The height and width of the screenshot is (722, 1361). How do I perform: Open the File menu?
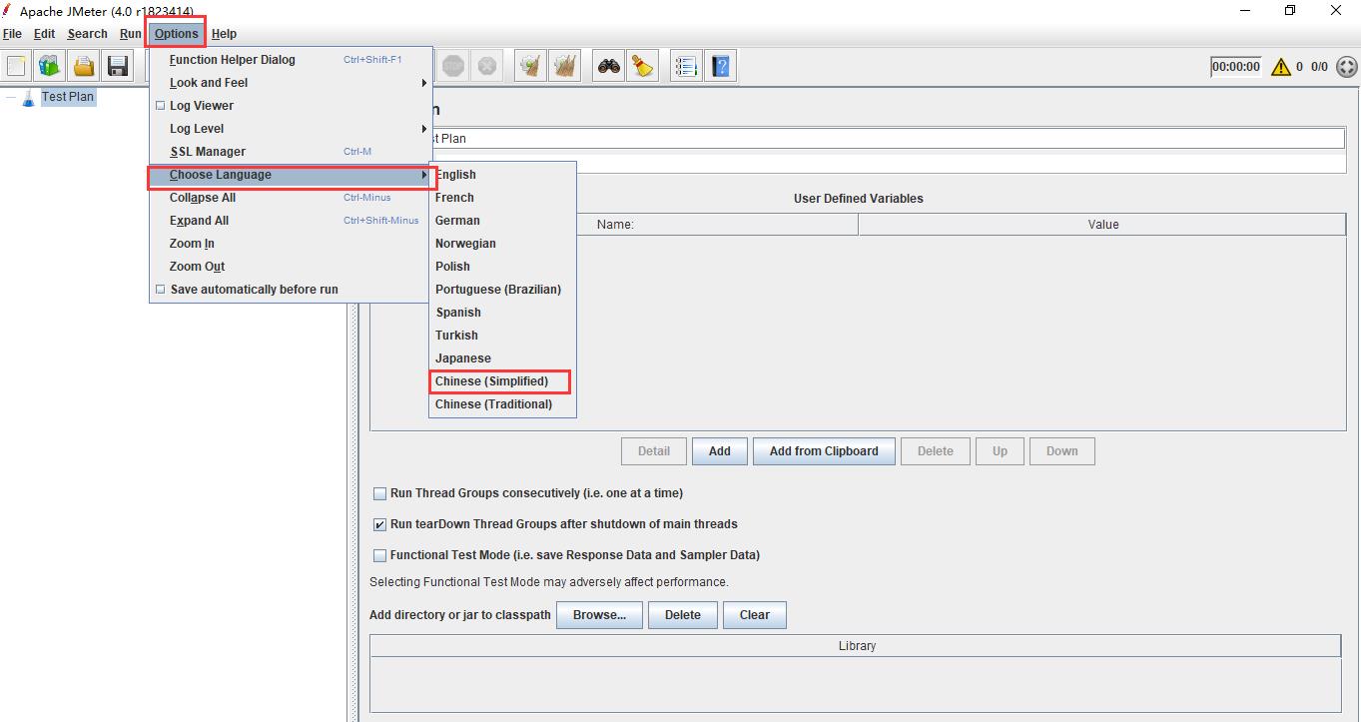[x=12, y=34]
